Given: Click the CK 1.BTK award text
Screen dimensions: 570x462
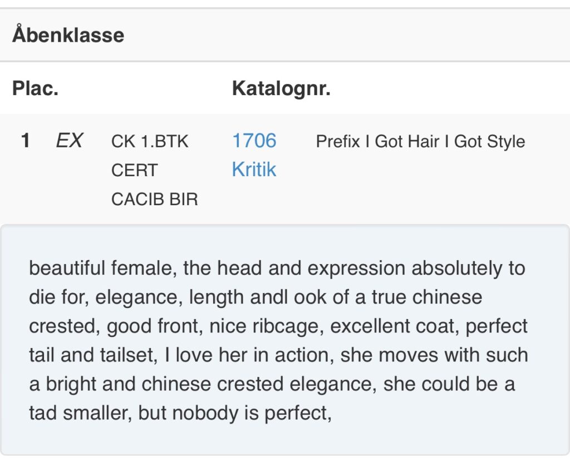Looking at the screenshot, I should click(150, 141).
